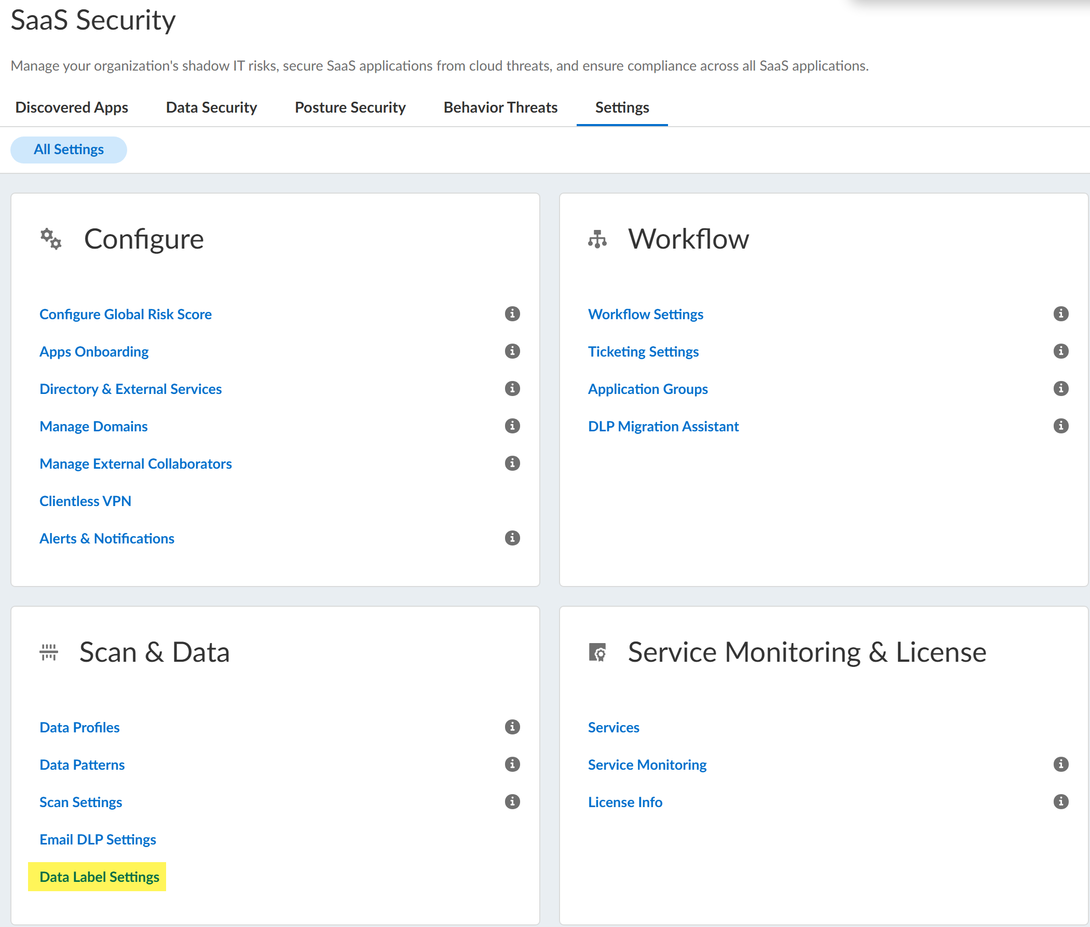Click info icon beside Manage Domains
The height and width of the screenshot is (927, 1090).
click(x=512, y=426)
